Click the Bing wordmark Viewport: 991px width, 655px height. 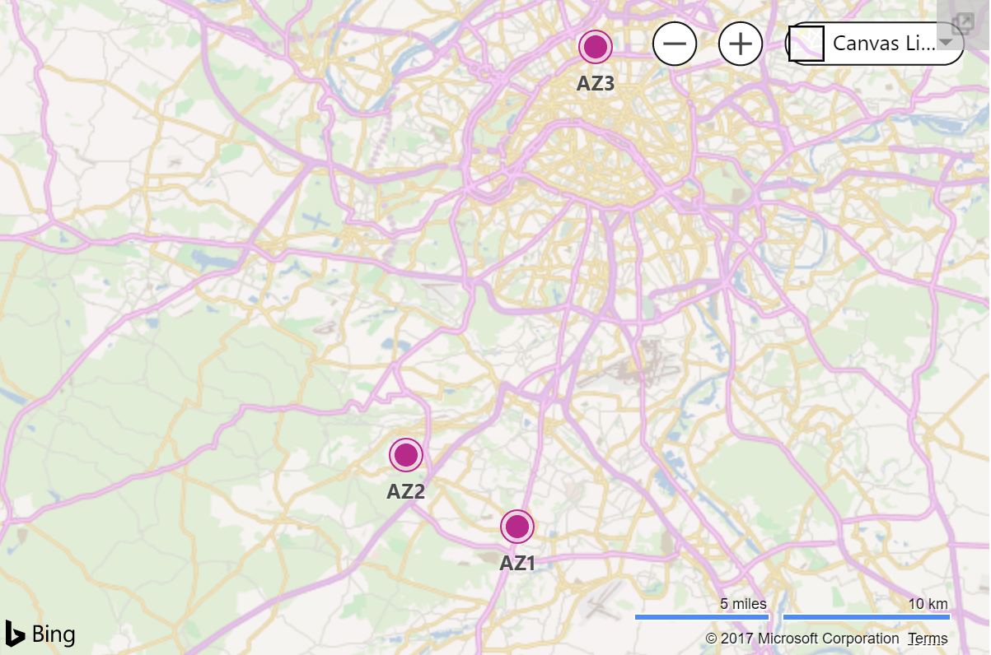pyautogui.click(x=52, y=634)
